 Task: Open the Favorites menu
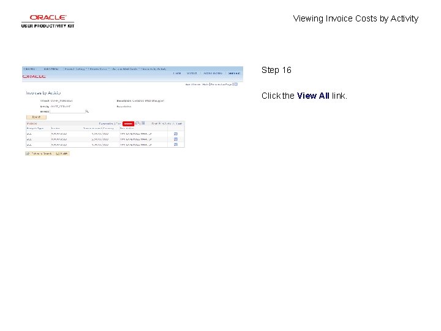pos(30,69)
